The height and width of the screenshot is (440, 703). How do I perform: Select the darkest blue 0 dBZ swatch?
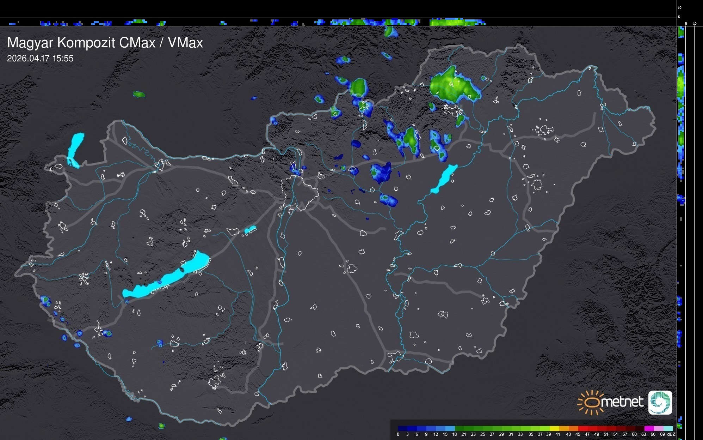[x=402, y=428]
